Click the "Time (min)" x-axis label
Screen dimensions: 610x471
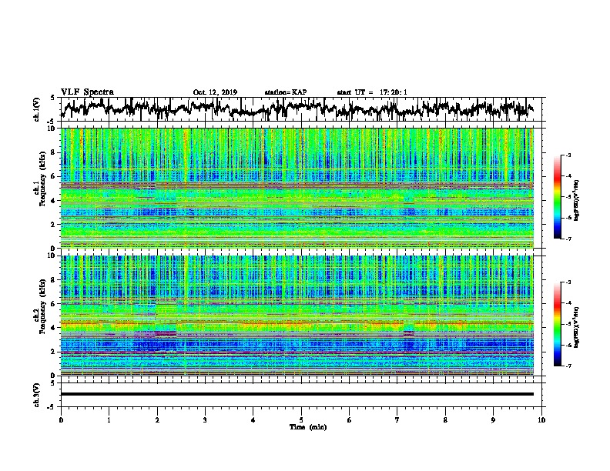[308, 427]
